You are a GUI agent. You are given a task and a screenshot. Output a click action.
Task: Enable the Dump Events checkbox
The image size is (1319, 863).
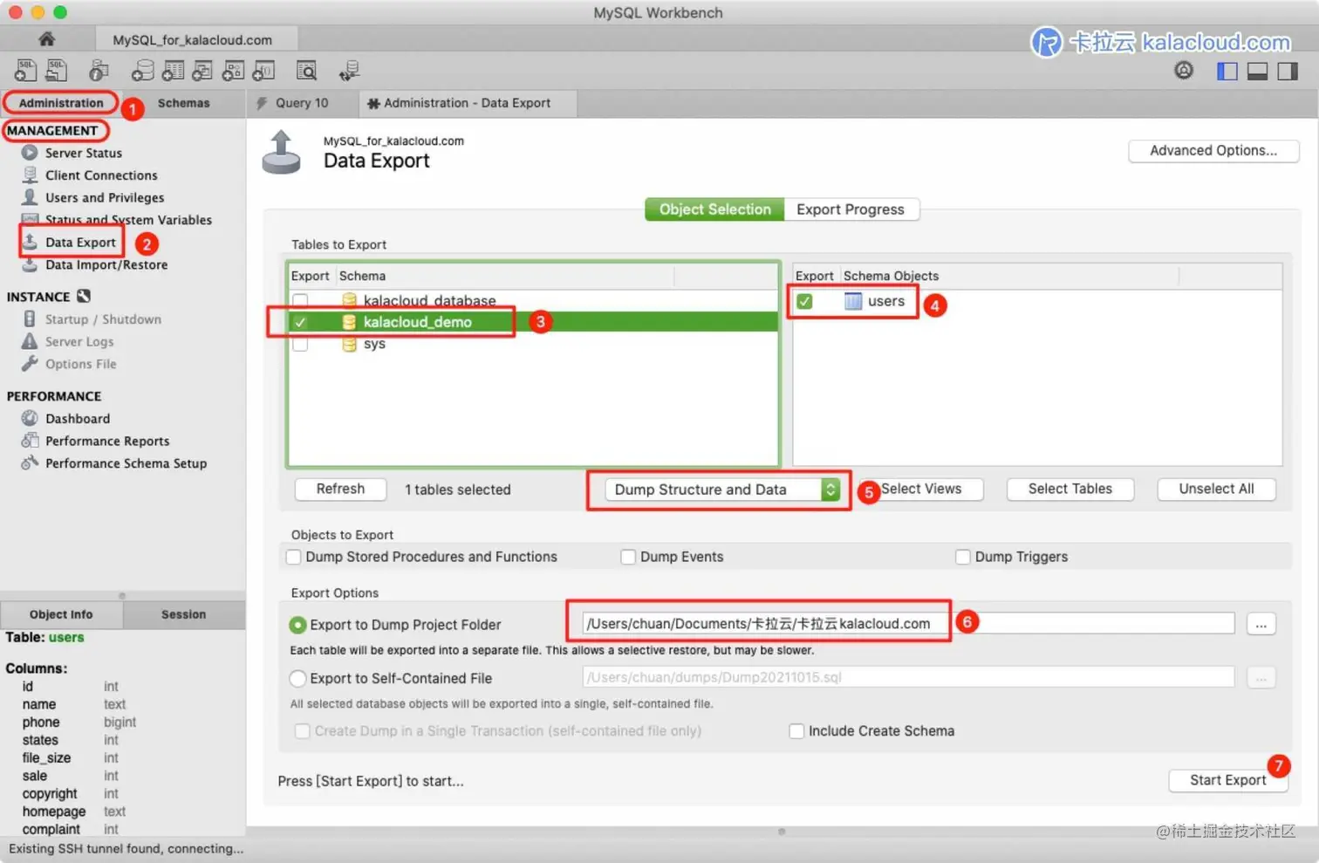628,557
